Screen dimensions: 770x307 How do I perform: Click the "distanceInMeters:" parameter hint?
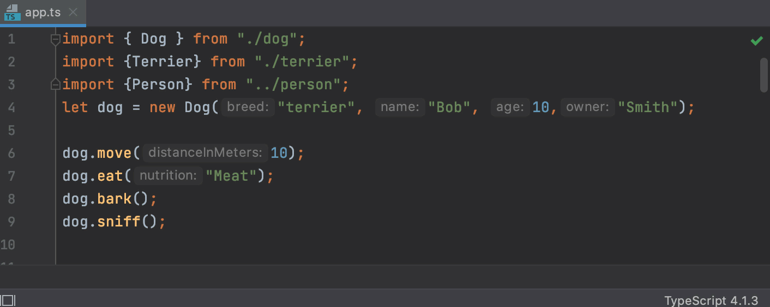click(206, 153)
